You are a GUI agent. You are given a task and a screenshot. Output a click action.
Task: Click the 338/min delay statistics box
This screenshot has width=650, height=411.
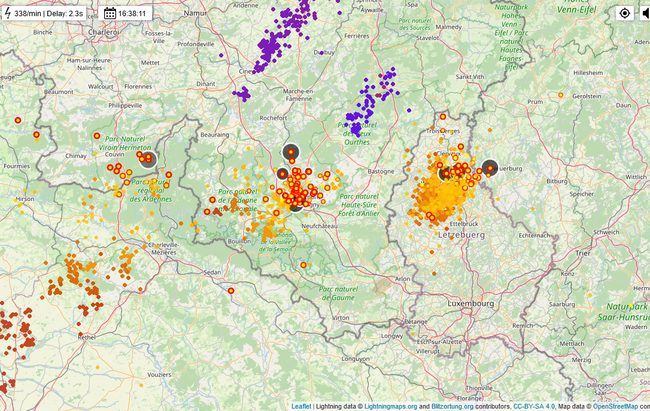click(48, 13)
